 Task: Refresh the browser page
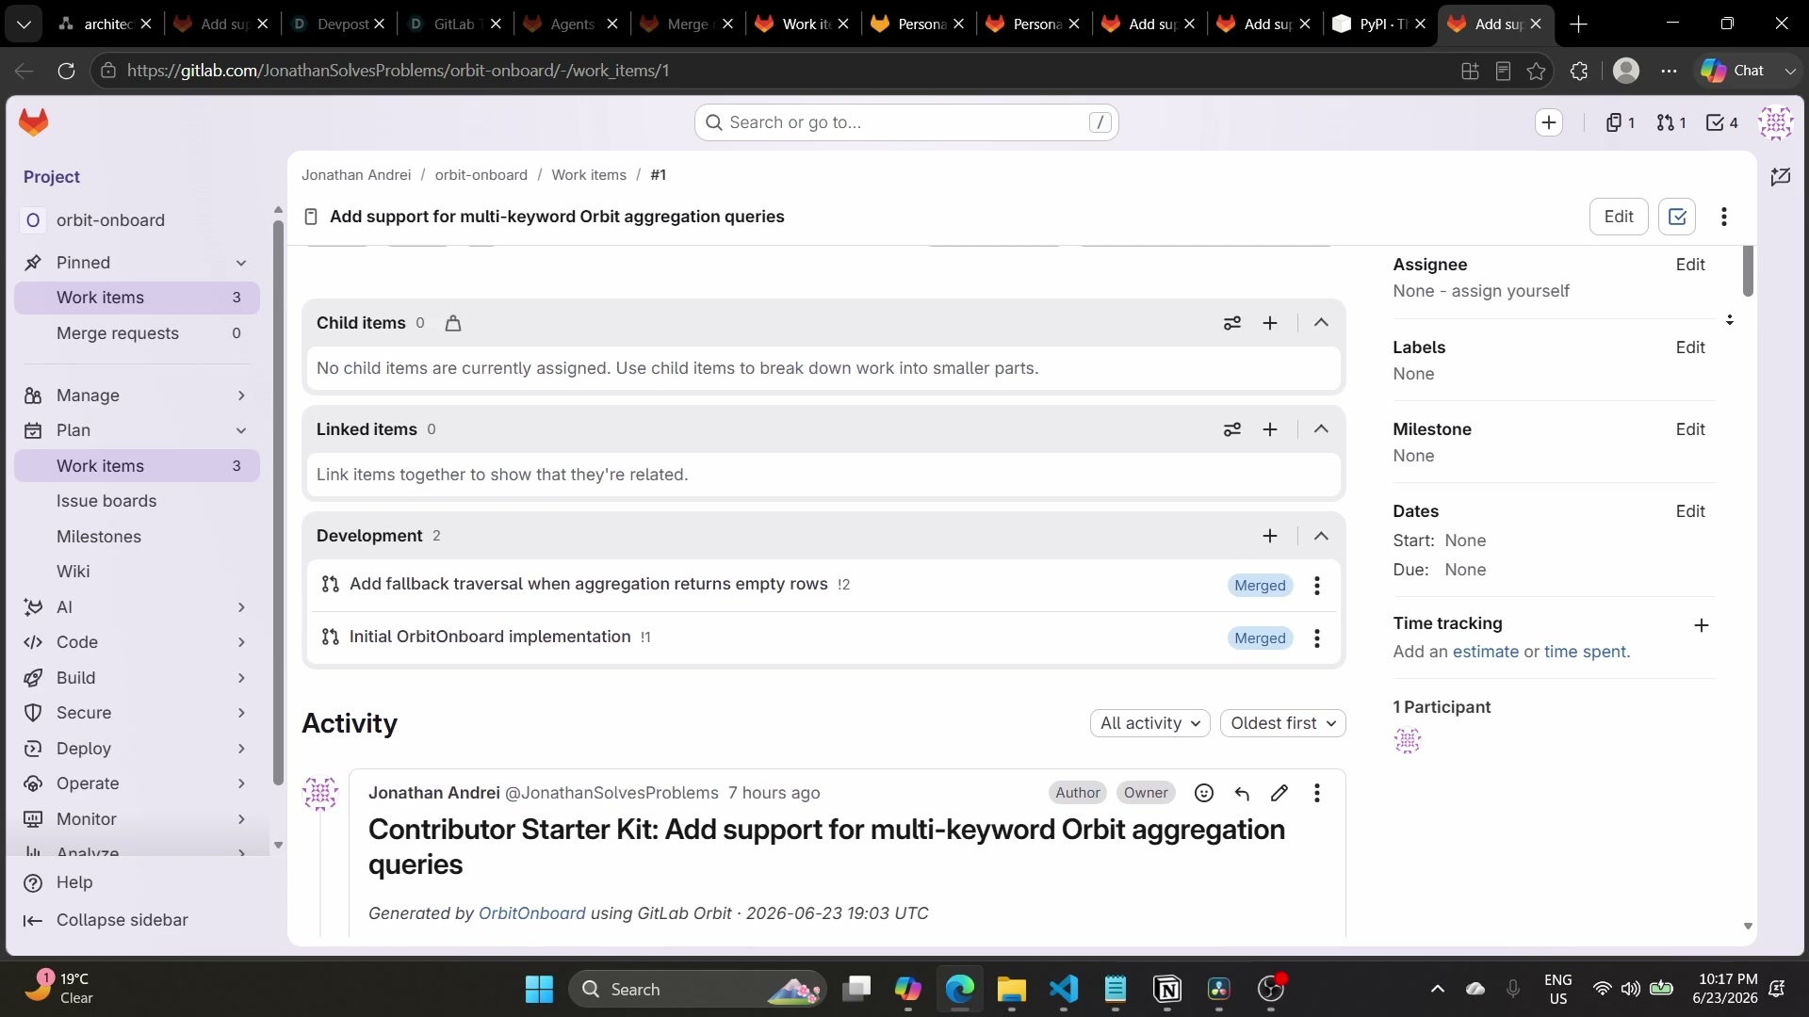[x=66, y=71]
